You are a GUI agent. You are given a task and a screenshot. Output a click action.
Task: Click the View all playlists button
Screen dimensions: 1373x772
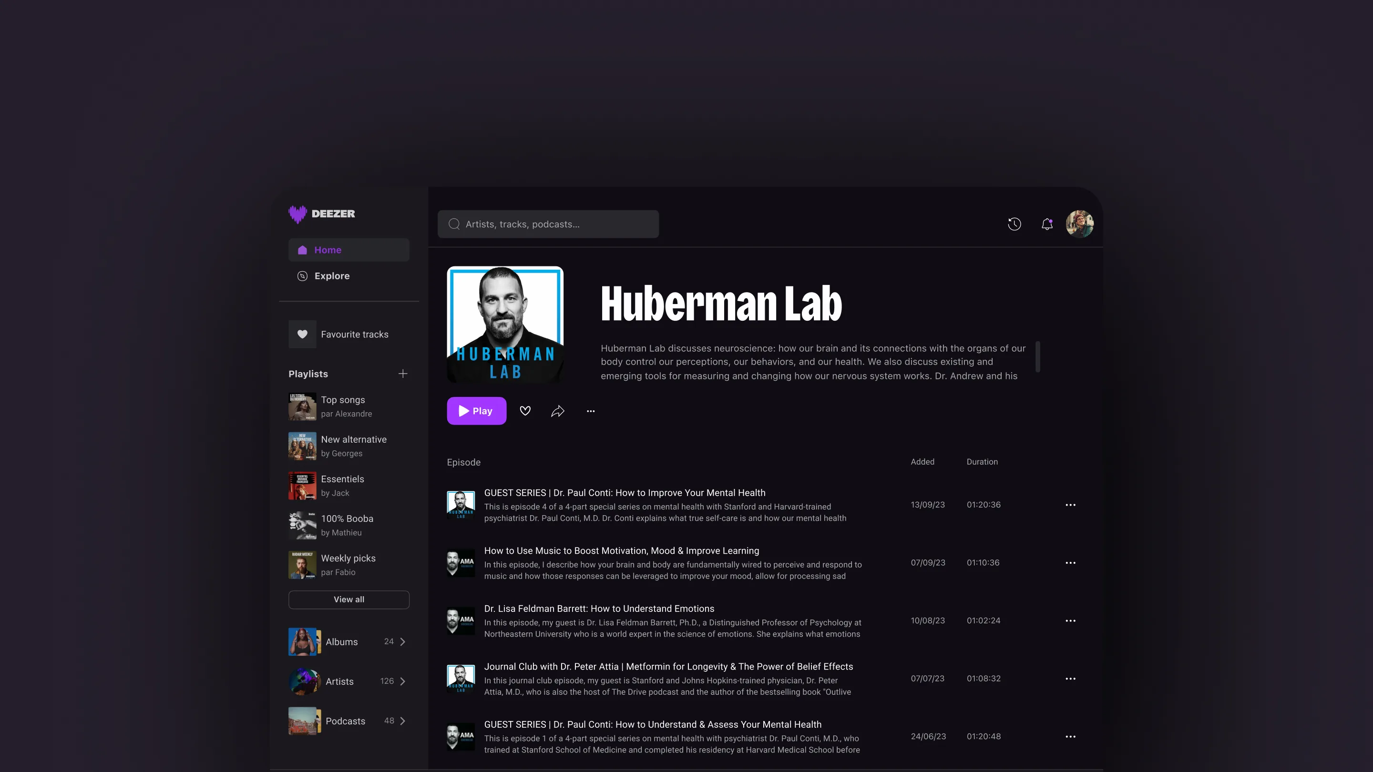(348, 599)
